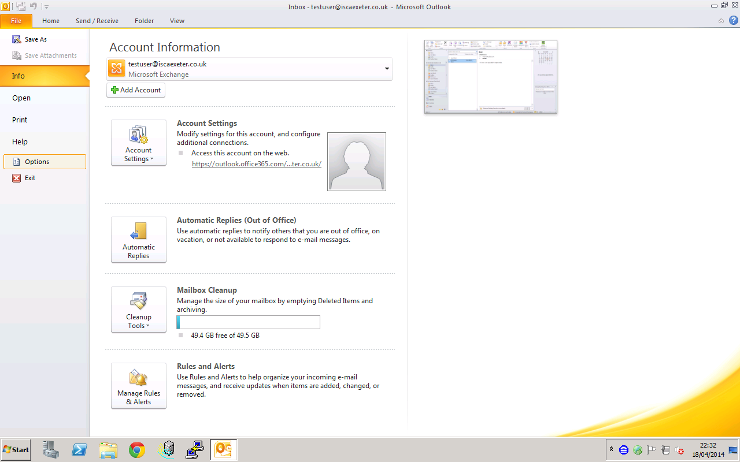Open the Microsoft Outlook Help question mark
This screenshot has width=740, height=462.
point(733,20)
